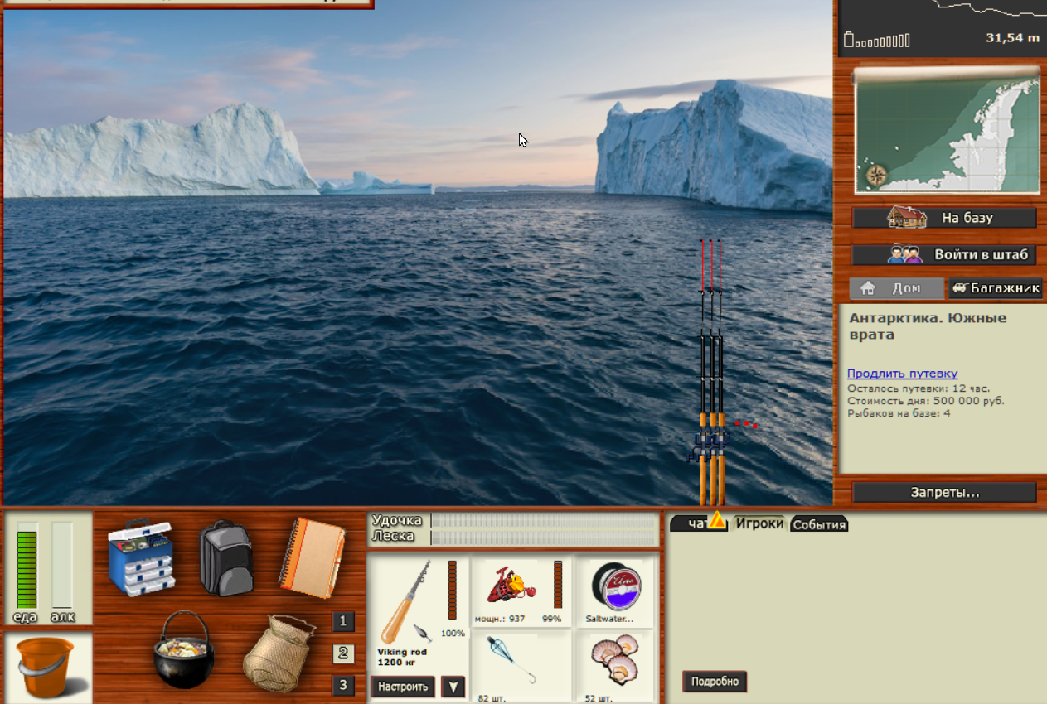Open the blue tackle box
The image size is (1047, 704).
[x=140, y=557]
